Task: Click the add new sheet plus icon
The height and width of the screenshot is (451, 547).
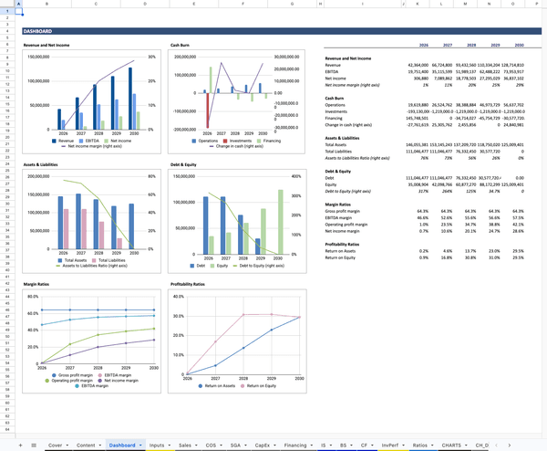Action: [x=20, y=445]
